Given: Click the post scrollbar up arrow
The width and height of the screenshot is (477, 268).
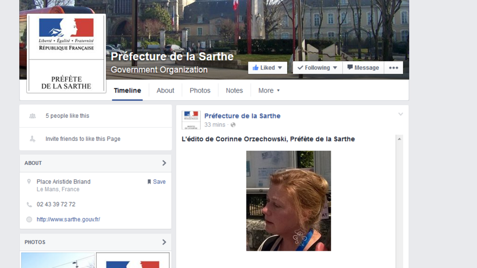Looking at the screenshot, I should pyautogui.click(x=400, y=139).
